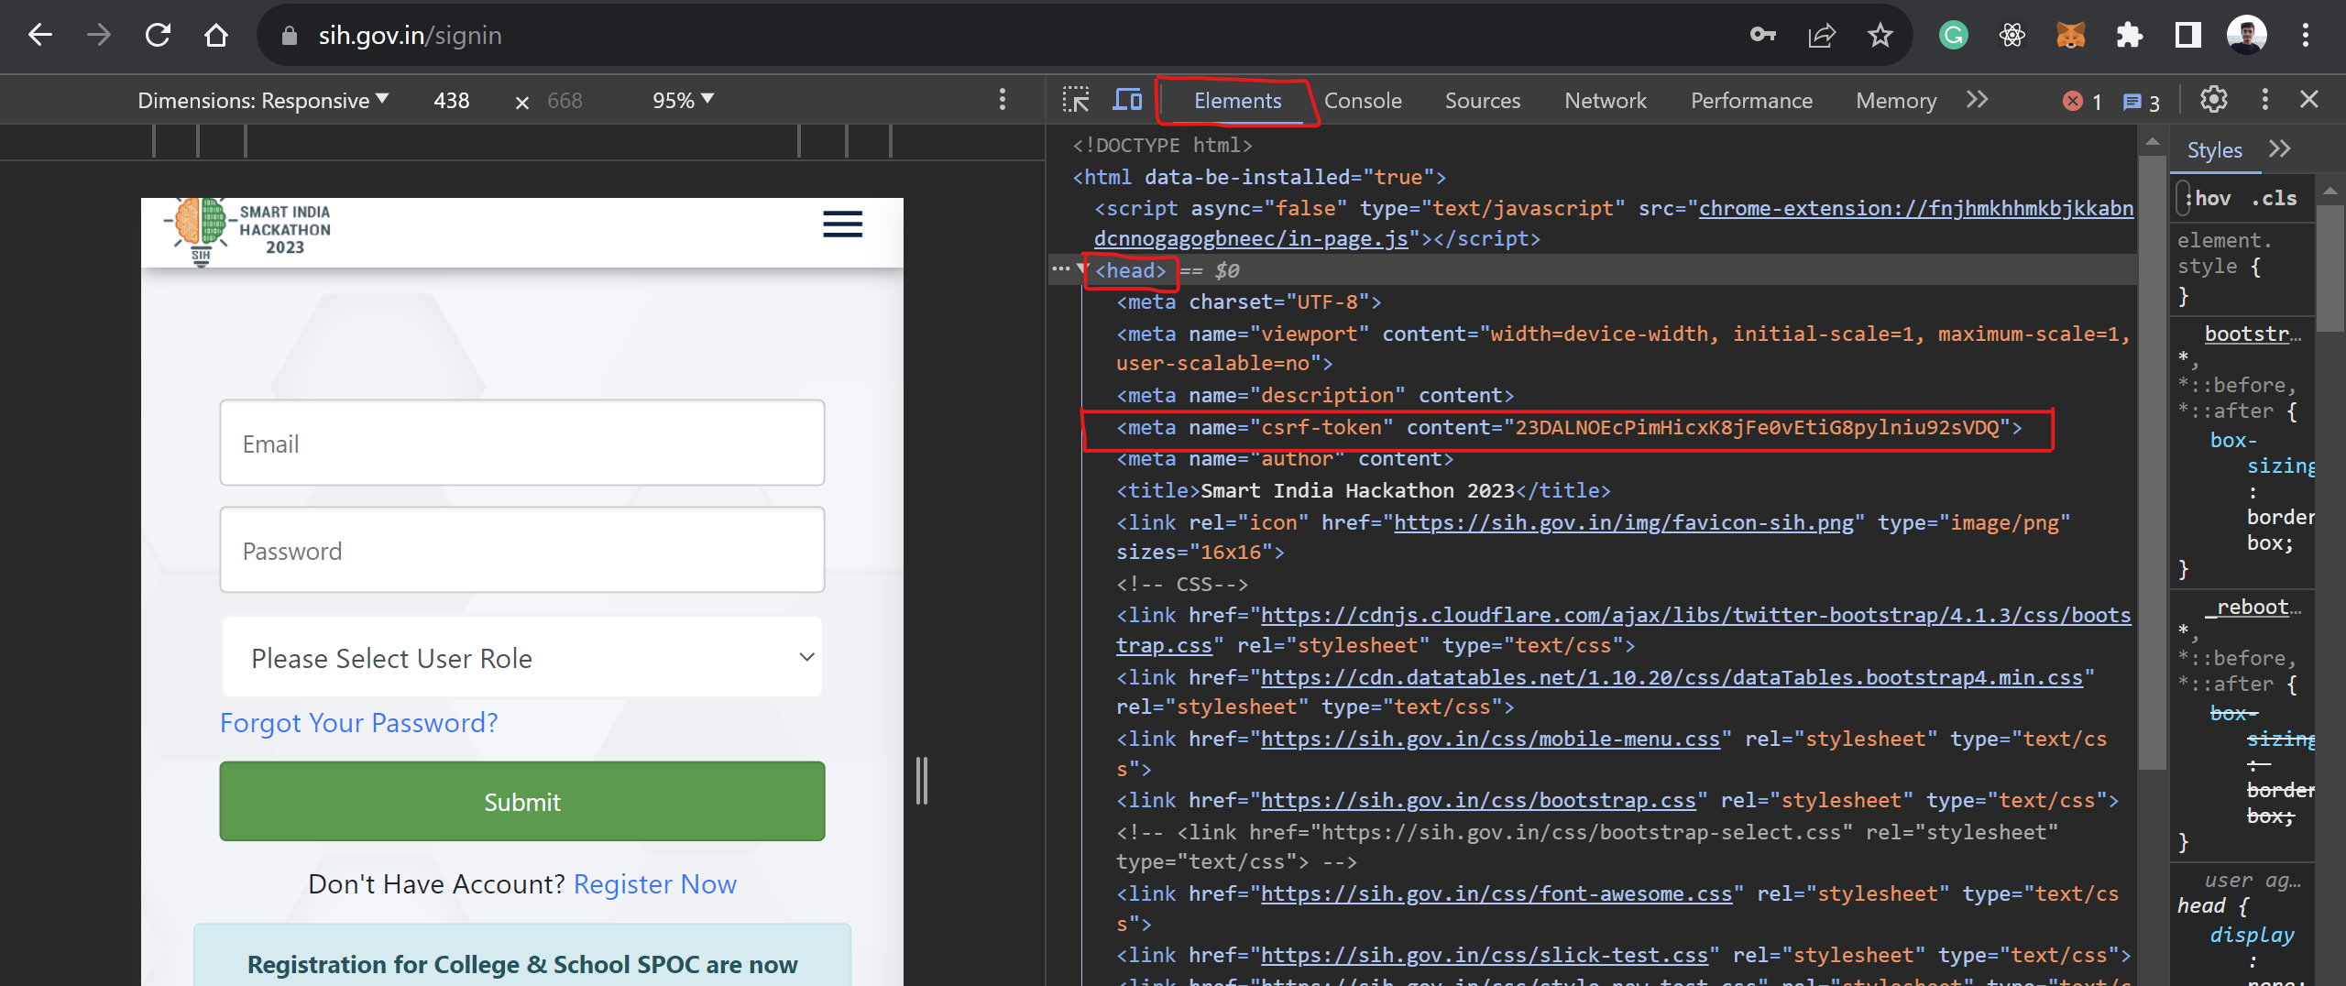Open the dataTables.bootstrap4.min.css link
This screenshot has height=986, width=2346.
point(1672,678)
